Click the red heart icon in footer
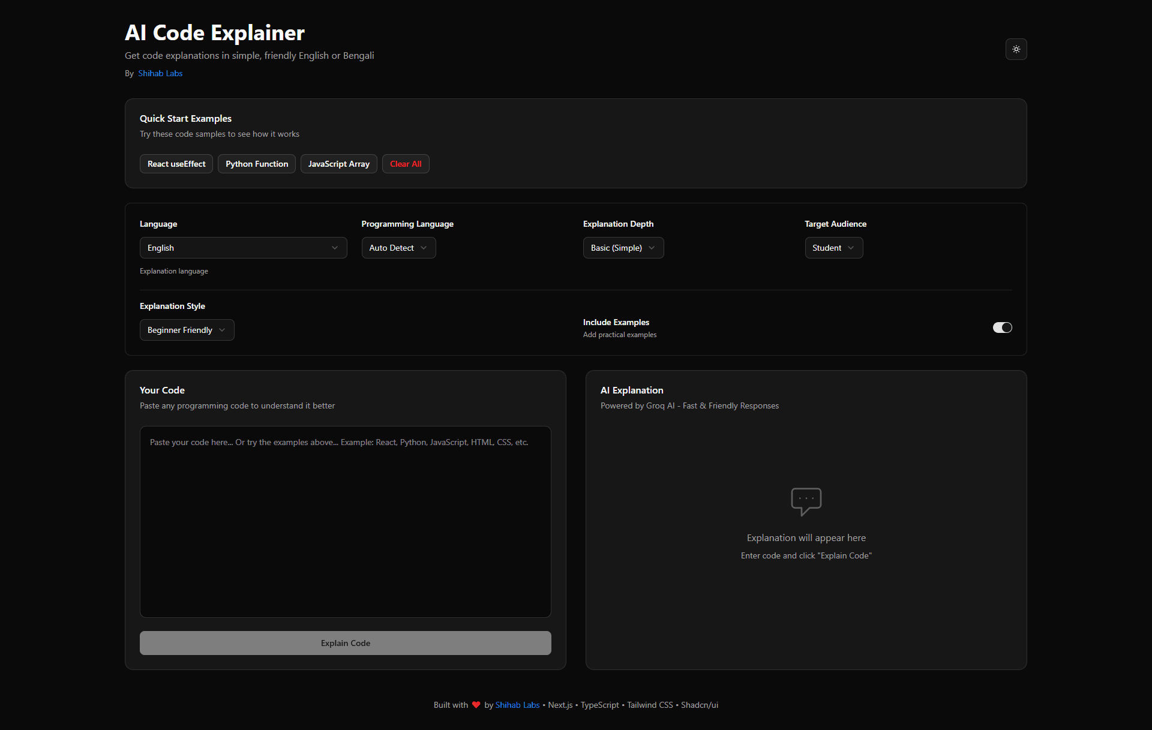 (x=476, y=705)
